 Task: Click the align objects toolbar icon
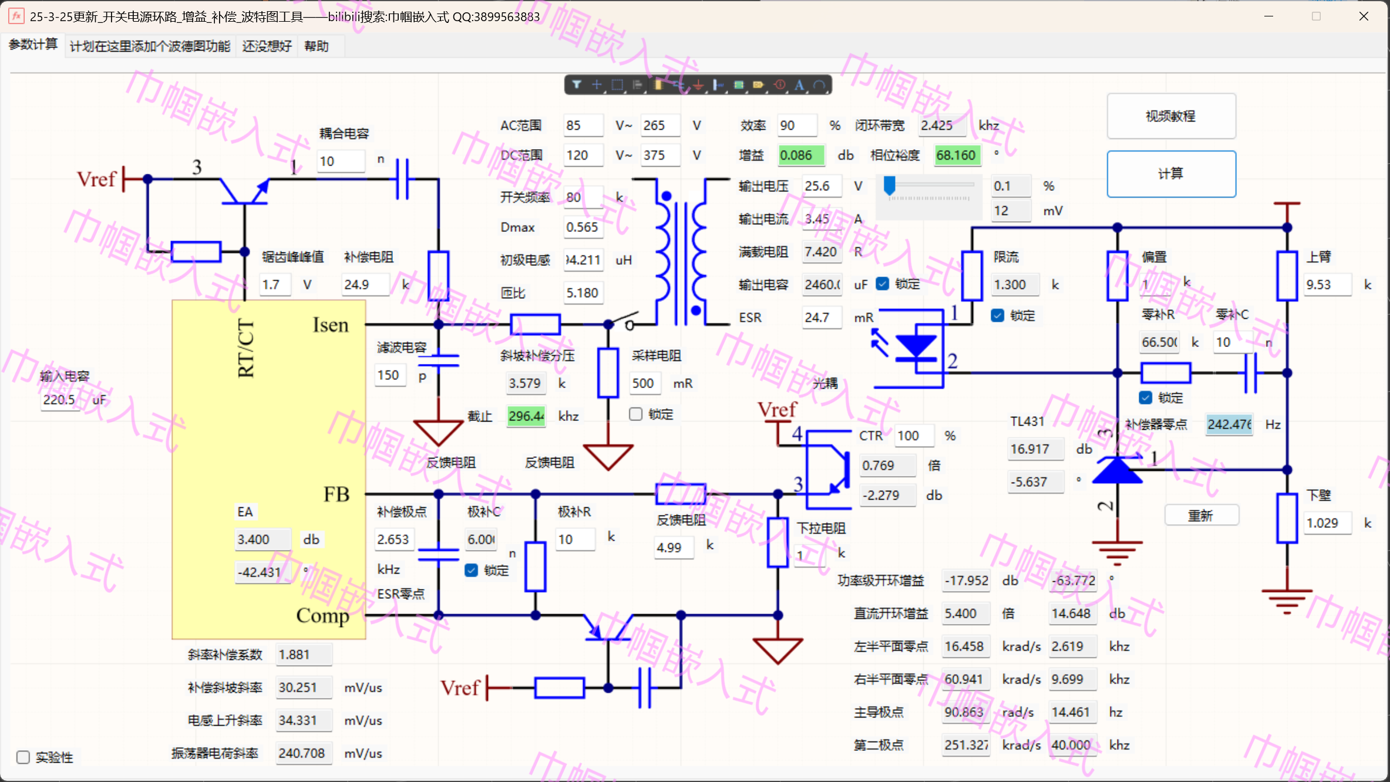pyautogui.click(x=637, y=85)
